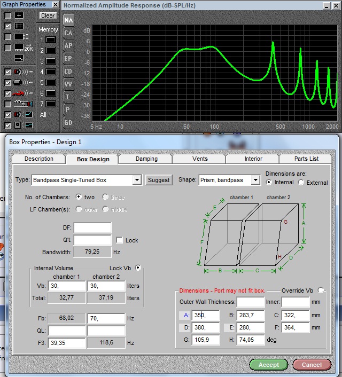Click the speaker driver output icon
Screen dimensions: 342x377
[x=23, y=72]
